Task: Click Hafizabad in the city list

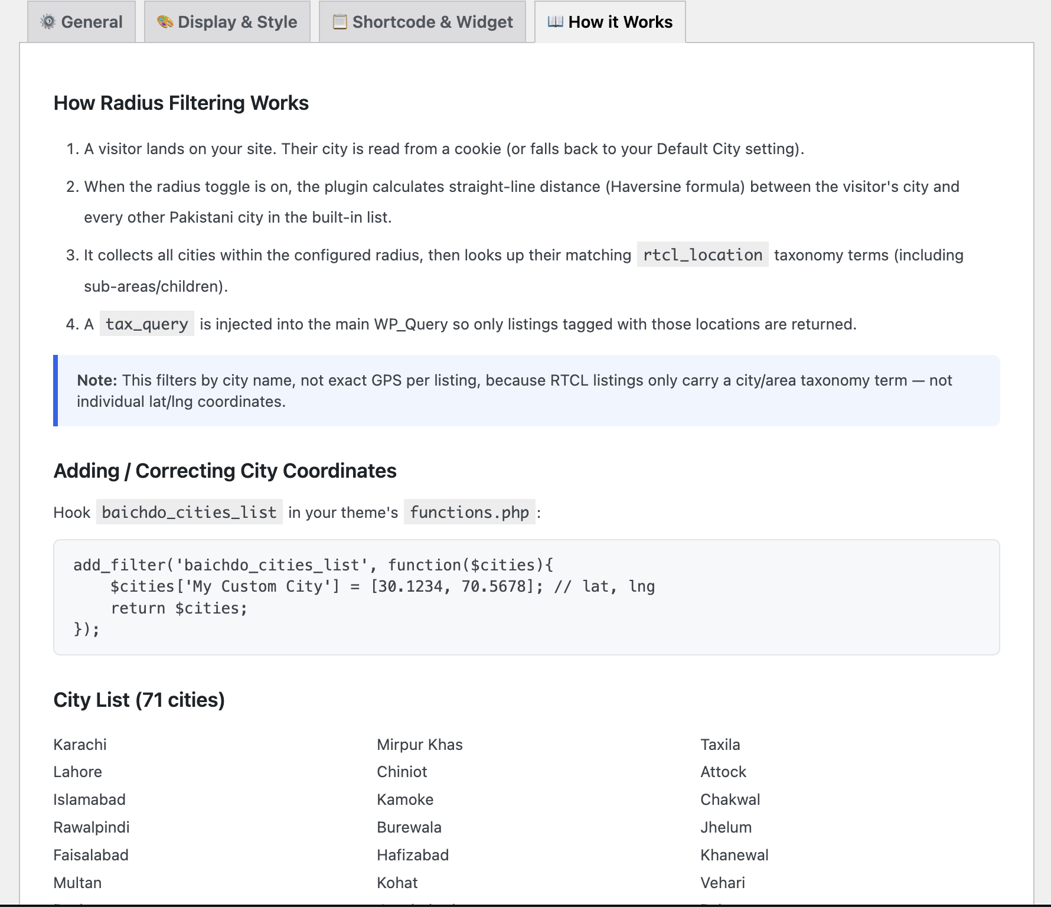Action: (413, 855)
